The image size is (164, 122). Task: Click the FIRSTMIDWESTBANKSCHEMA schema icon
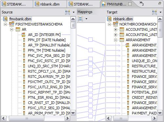coord(11,24)
